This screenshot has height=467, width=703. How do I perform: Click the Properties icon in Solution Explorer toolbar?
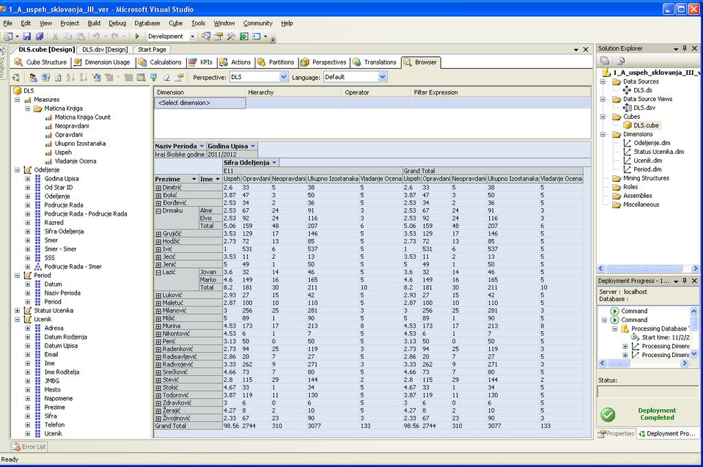(605, 60)
